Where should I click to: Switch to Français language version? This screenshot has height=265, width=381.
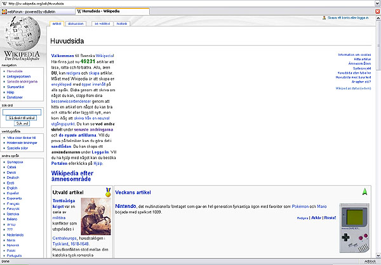point(13,204)
